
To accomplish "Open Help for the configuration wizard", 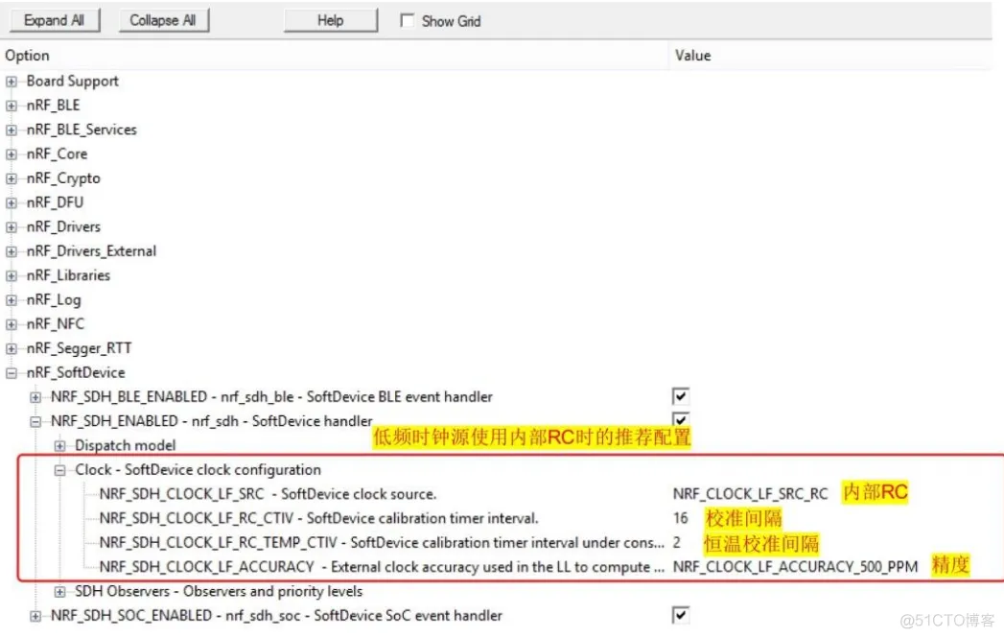I will (331, 20).
